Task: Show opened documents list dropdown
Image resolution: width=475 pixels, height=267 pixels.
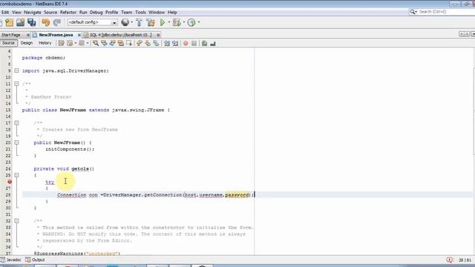Action: point(474,35)
